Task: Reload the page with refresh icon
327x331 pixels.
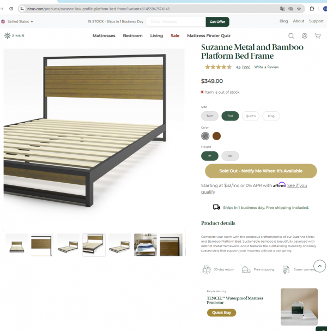Action: [11, 9]
